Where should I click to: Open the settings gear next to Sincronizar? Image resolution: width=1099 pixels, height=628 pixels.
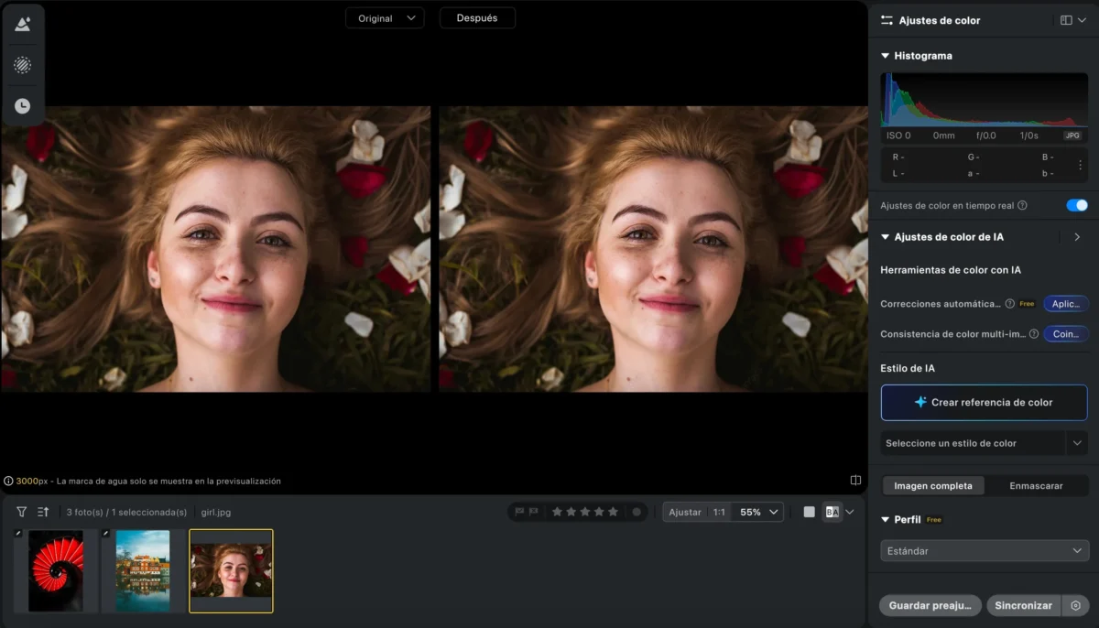1076,605
